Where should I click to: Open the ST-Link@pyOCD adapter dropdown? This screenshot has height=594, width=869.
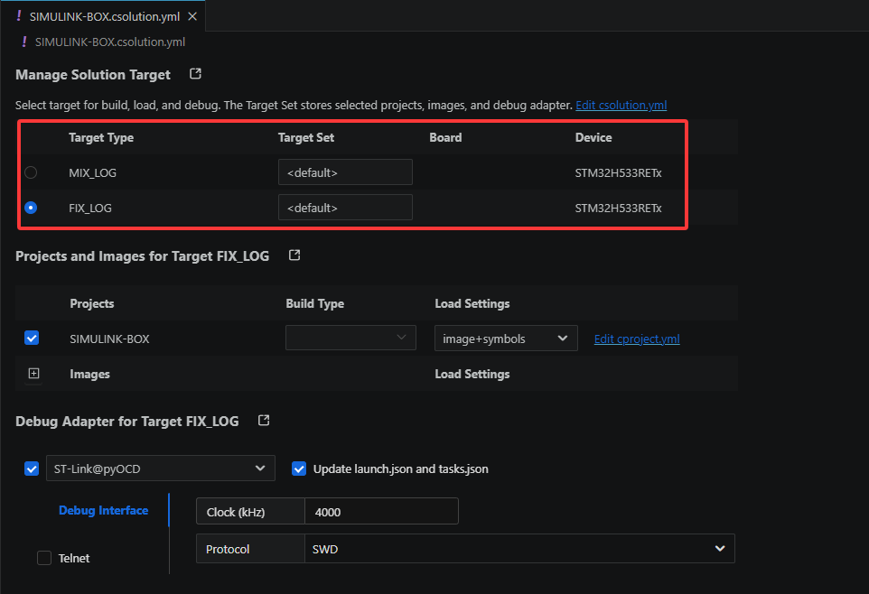click(x=161, y=469)
